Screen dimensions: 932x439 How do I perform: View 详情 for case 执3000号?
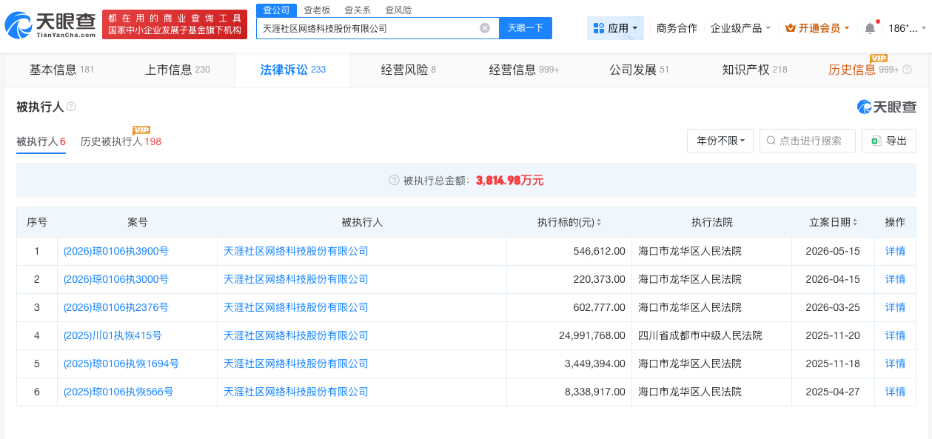tap(895, 279)
